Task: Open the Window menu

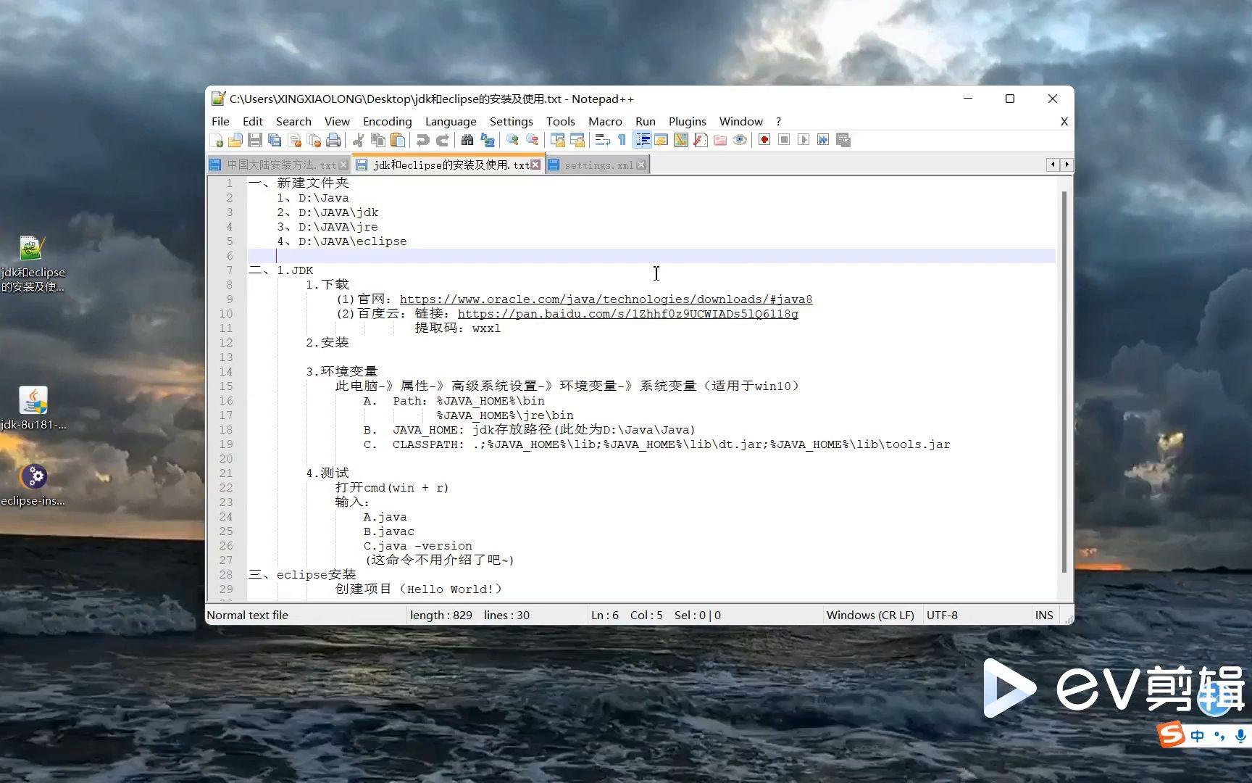Action: coord(740,121)
